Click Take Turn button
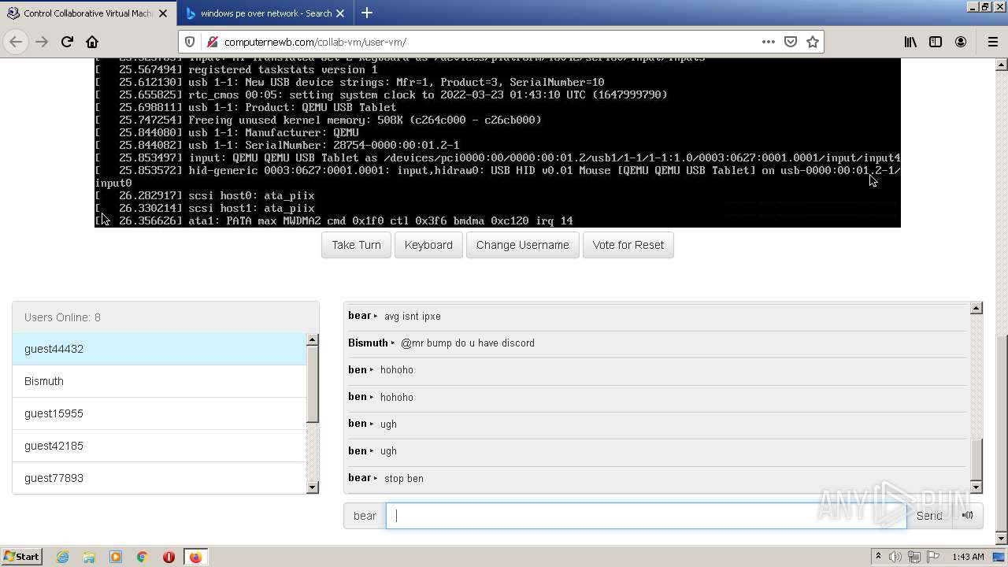This screenshot has height=567, width=1008. tap(356, 245)
